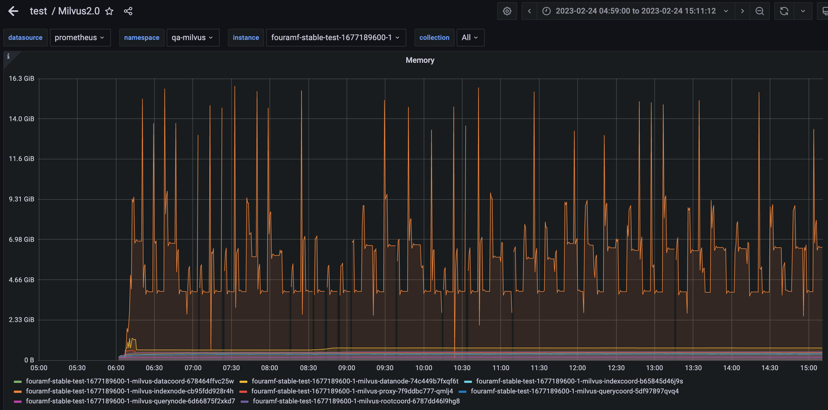Click the share dashboard icon
828x410 pixels.
tap(128, 11)
